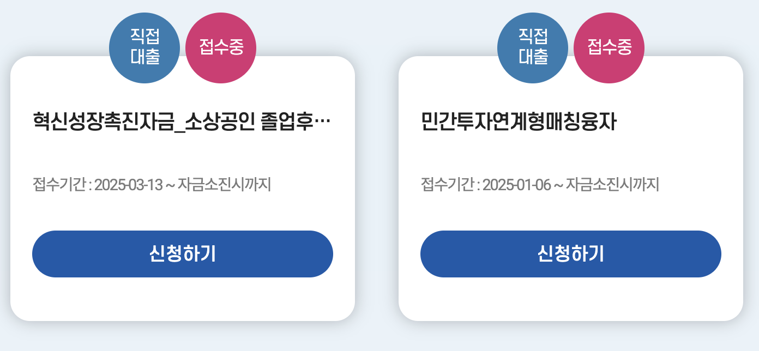The image size is (759, 351).
Task: Click the 접수중 badge on the left card
Action: coord(221,48)
